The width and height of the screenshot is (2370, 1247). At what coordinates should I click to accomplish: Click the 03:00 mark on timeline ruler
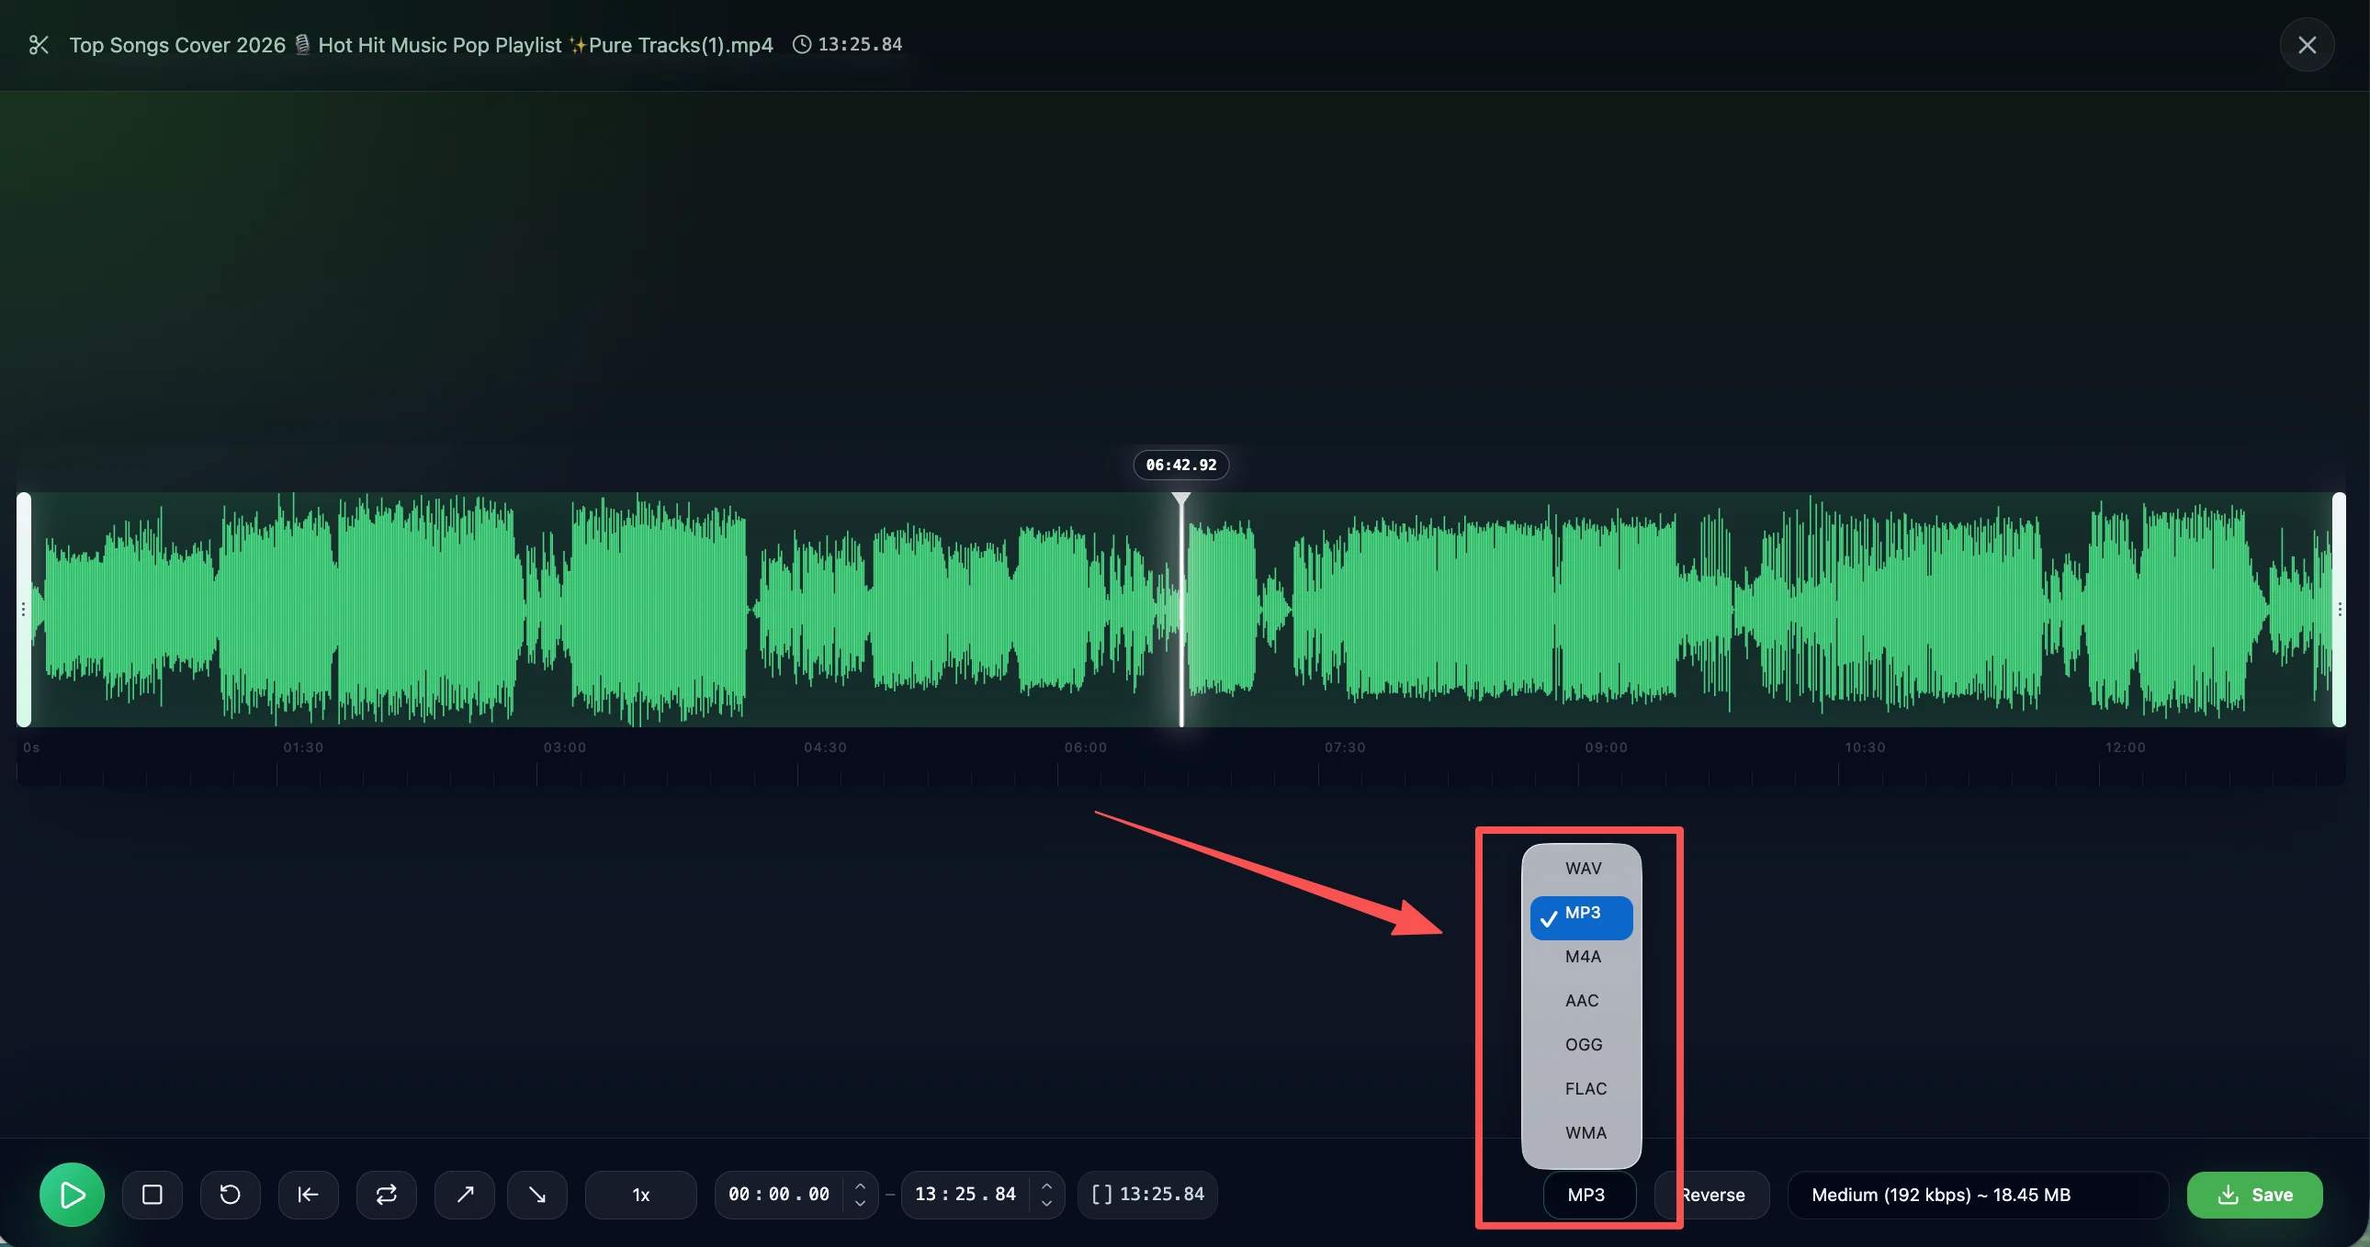[564, 747]
